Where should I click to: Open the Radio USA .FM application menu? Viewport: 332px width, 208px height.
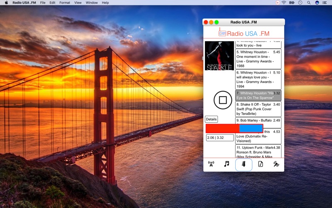pos(24,2)
